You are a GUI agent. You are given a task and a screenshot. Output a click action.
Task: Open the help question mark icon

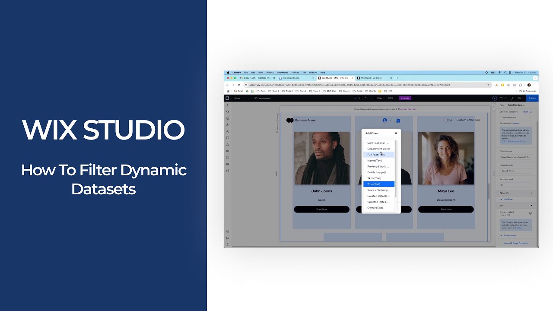pyautogui.click(x=228, y=244)
